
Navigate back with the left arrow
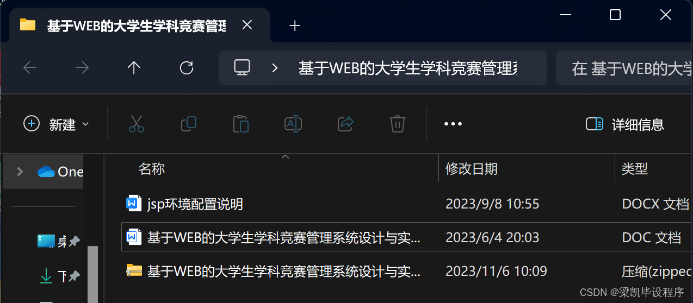[x=30, y=68]
